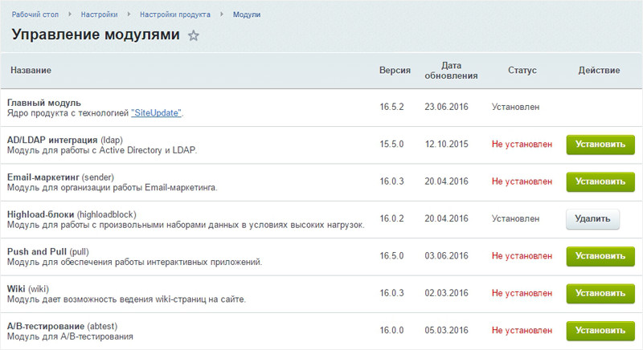Click the Версия column header
The image size is (643, 350).
[x=395, y=71]
